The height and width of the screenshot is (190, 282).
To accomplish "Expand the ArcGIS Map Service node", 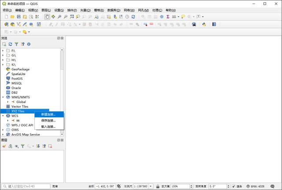I will pyautogui.click(x=3, y=134).
